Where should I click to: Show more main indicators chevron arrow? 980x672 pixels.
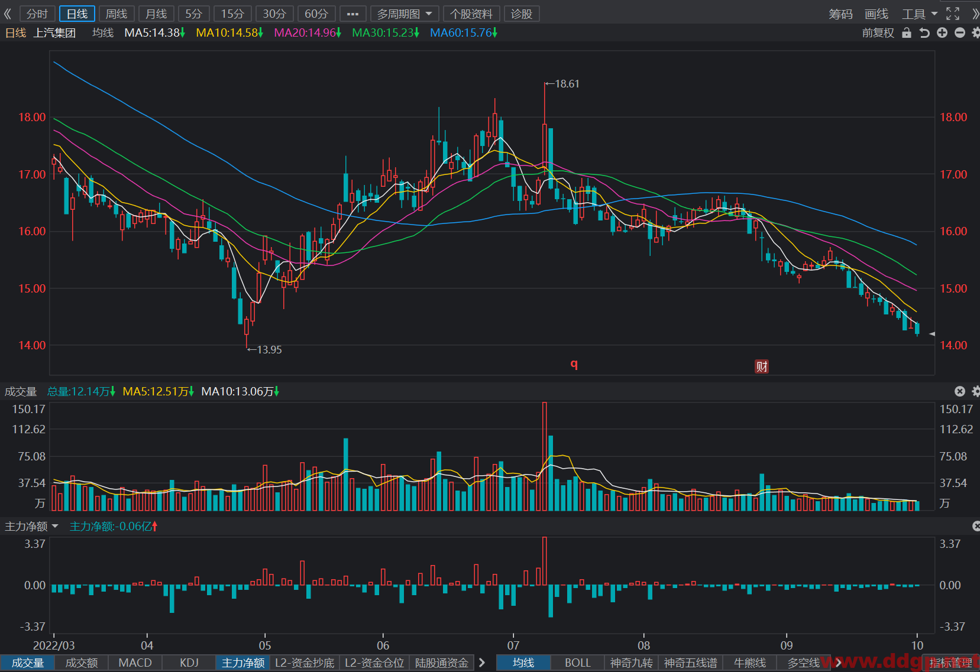pos(839,663)
